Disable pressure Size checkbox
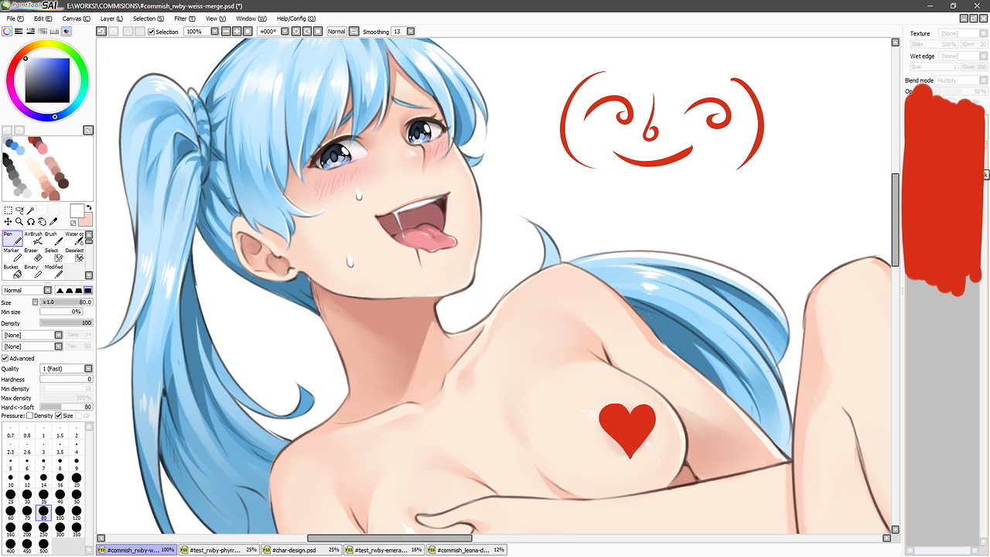The image size is (990, 557). tap(59, 416)
